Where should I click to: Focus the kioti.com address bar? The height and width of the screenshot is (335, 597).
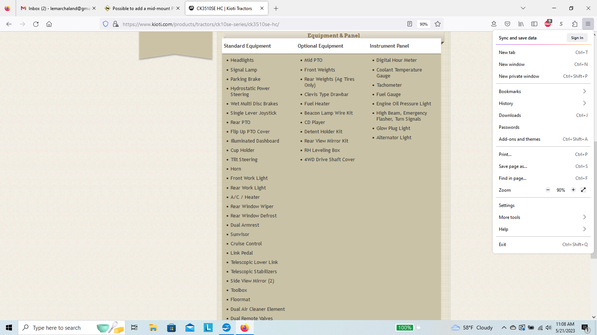coord(261,24)
